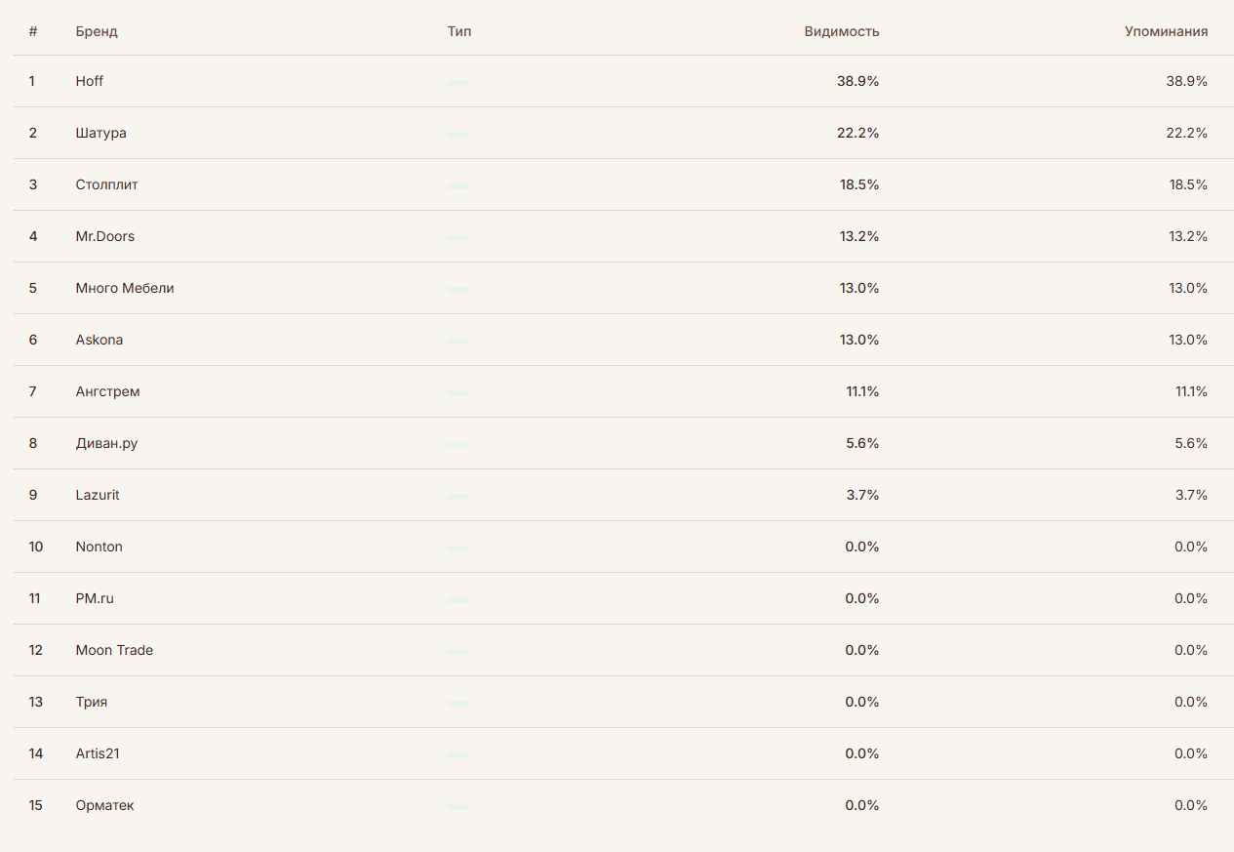Click the type badge for Askona
This screenshot has height=852, width=1234.
(x=458, y=342)
